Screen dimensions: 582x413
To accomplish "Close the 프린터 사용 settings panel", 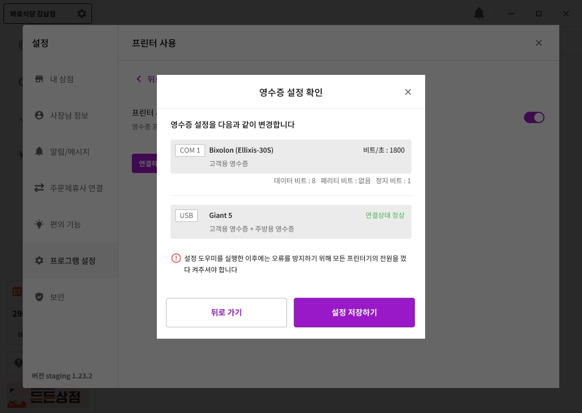I will click(539, 43).
